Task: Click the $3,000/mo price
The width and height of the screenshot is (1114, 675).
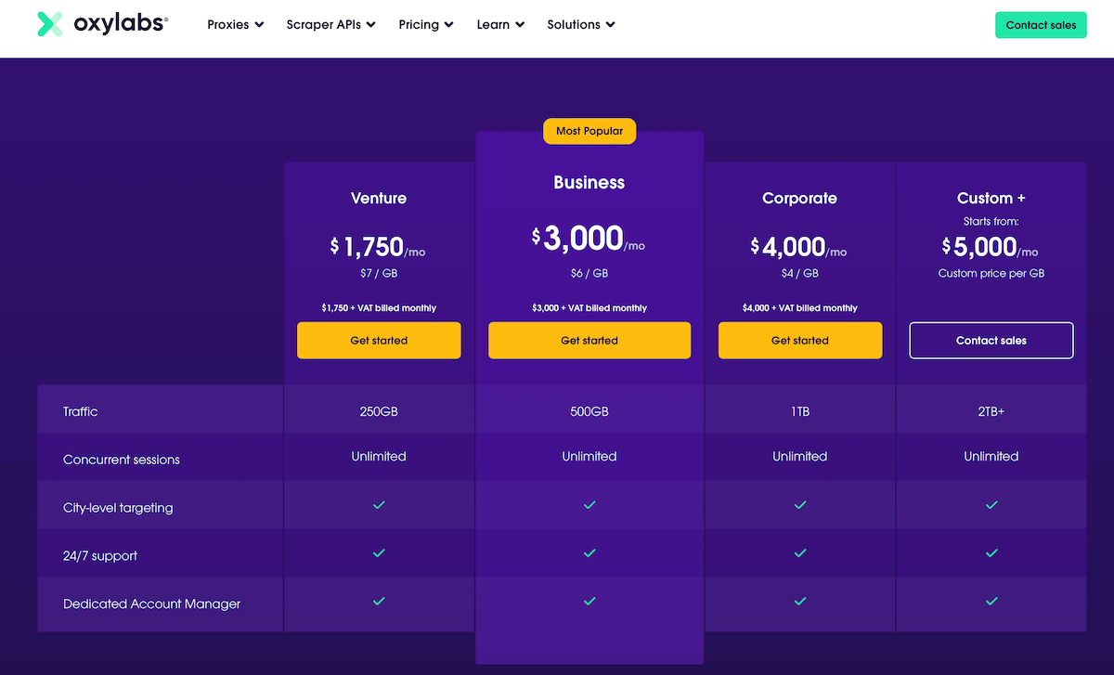Action: [589, 239]
